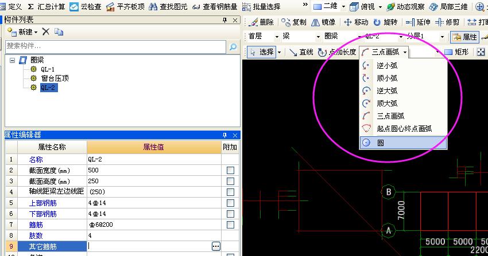This screenshot has height=256, width=488.
Task: Tick 附加 checkbox for 轴线距梁左边线距
Action: 230,192
